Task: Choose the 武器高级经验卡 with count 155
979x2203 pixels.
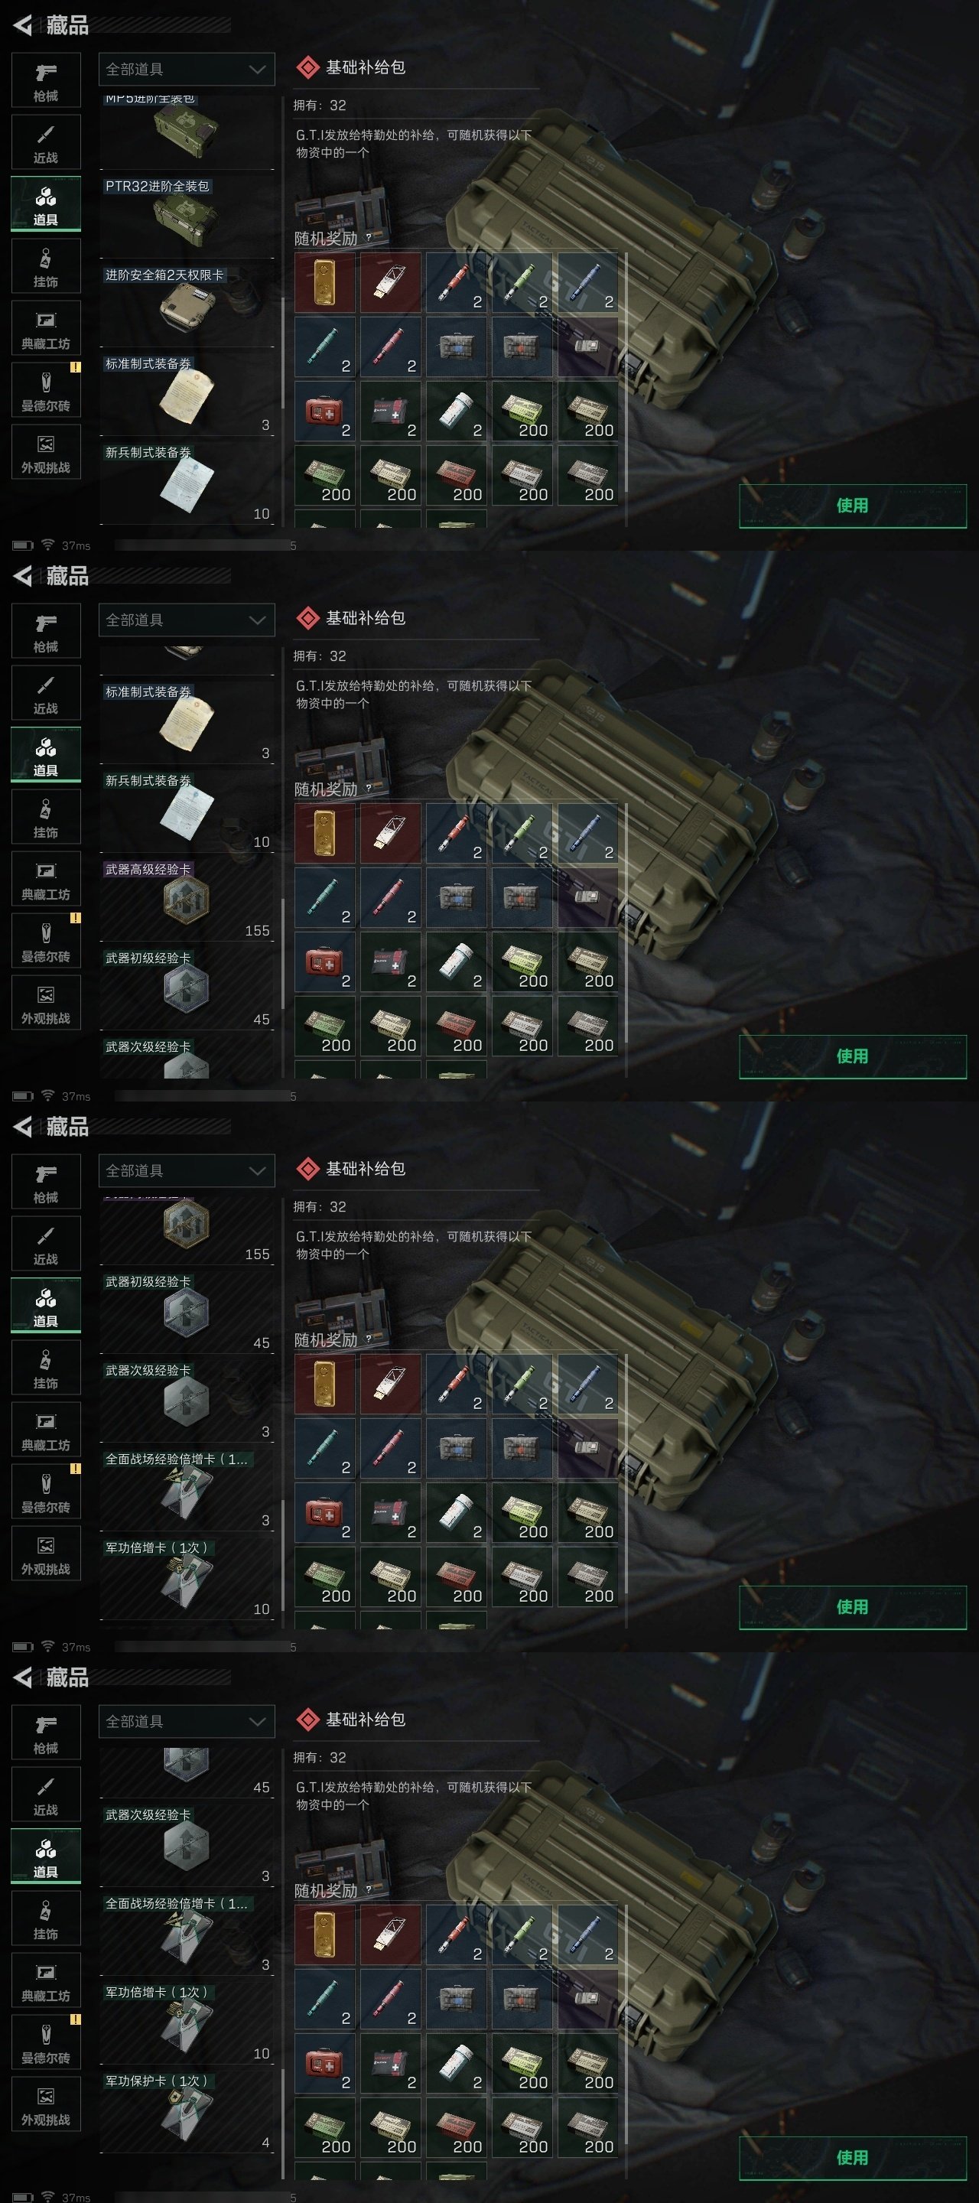Action: point(187,900)
